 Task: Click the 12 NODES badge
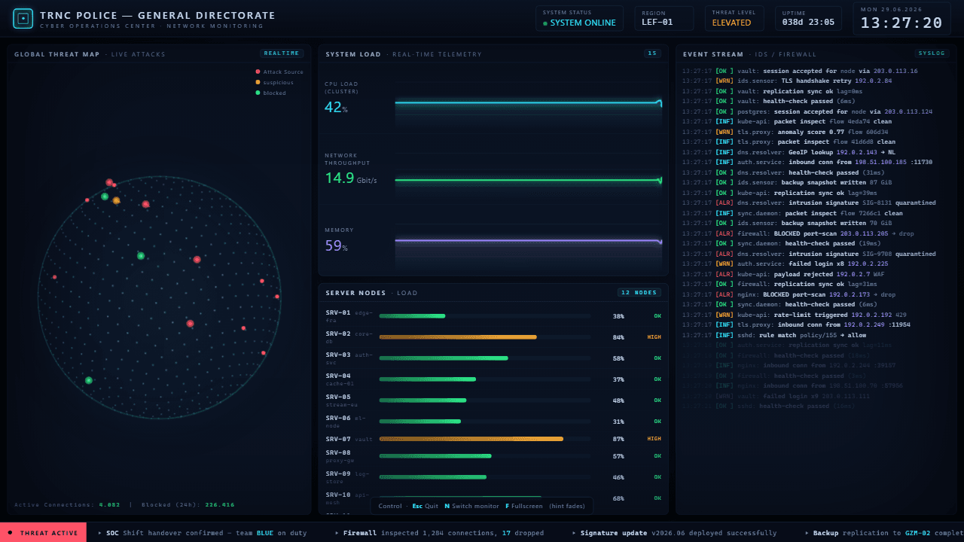(639, 292)
